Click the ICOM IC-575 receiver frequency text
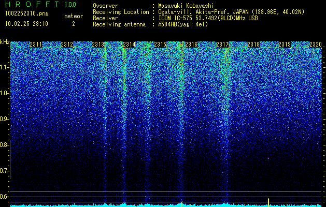Screen dimensions: 326x207 coord(208,18)
